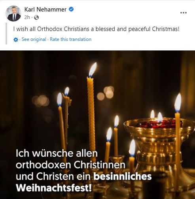Open the post via 2h timestamp
Screen dimensions: 195x199
coord(27,17)
